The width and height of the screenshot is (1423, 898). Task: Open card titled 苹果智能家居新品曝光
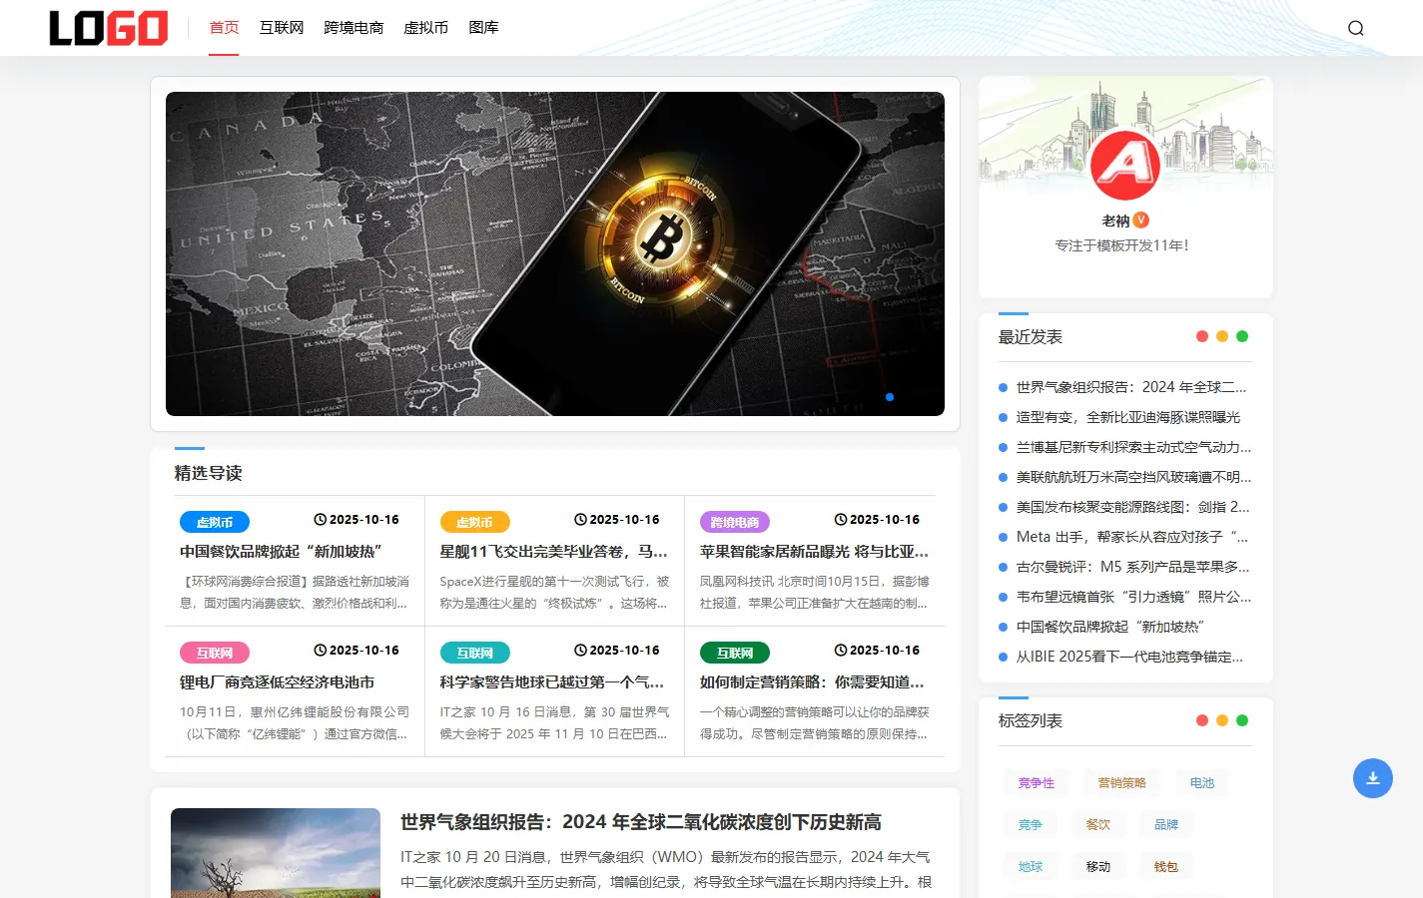click(814, 552)
